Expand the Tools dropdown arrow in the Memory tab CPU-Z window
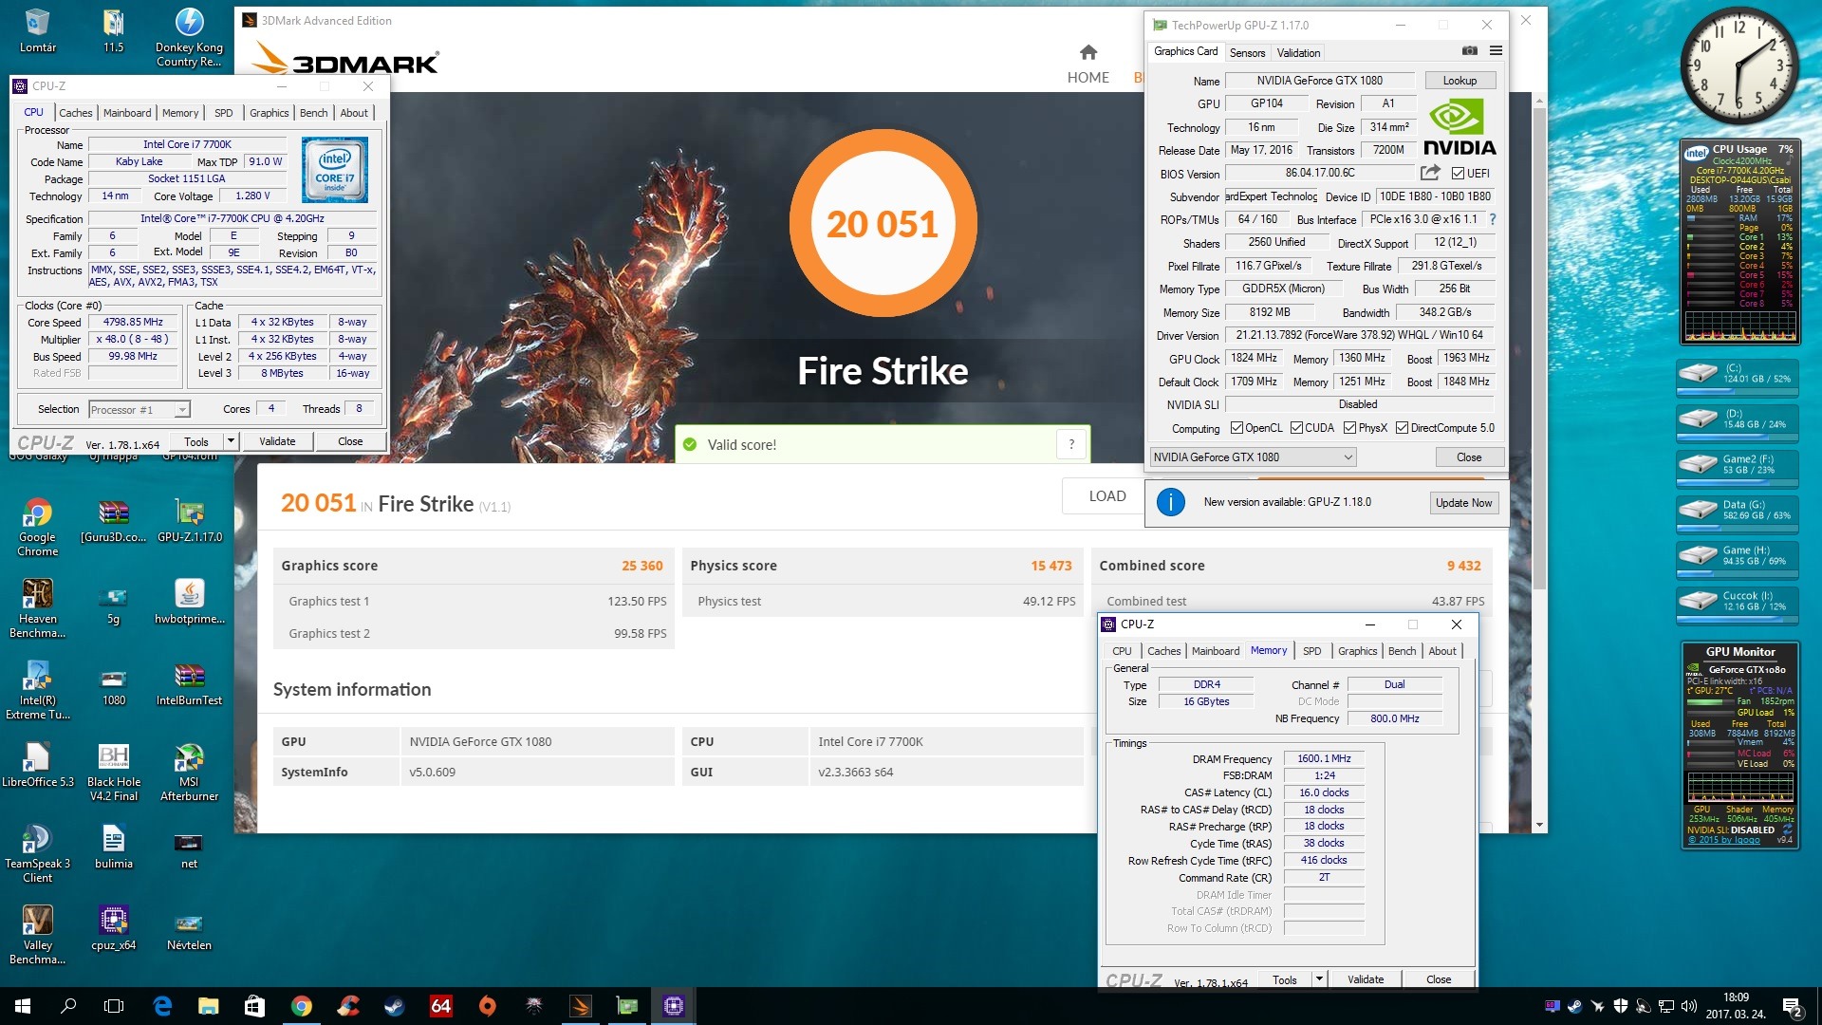The width and height of the screenshot is (1822, 1025). [1318, 979]
